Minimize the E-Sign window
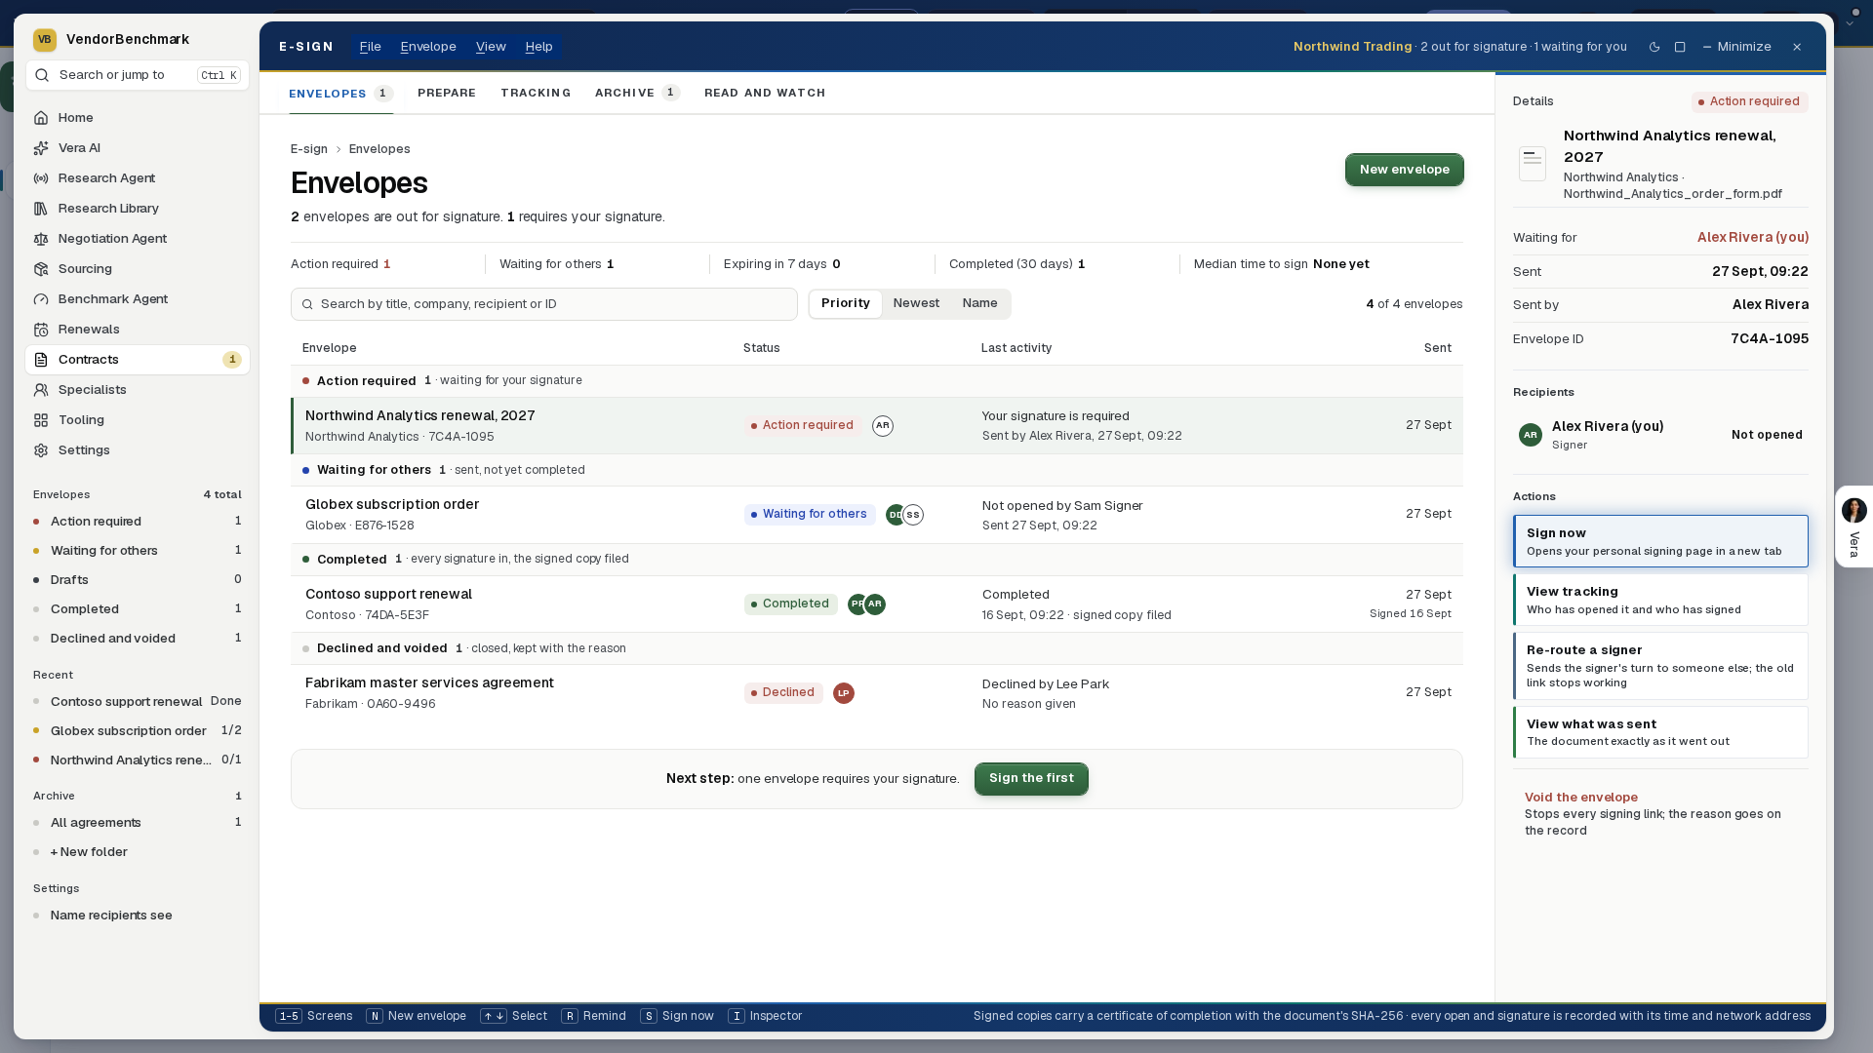1873x1053 pixels. coord(1736,47)
